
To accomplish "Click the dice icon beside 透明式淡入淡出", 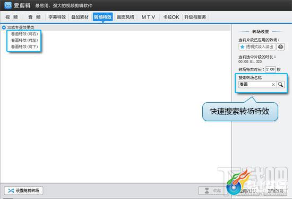I will (x=280, y=47).
